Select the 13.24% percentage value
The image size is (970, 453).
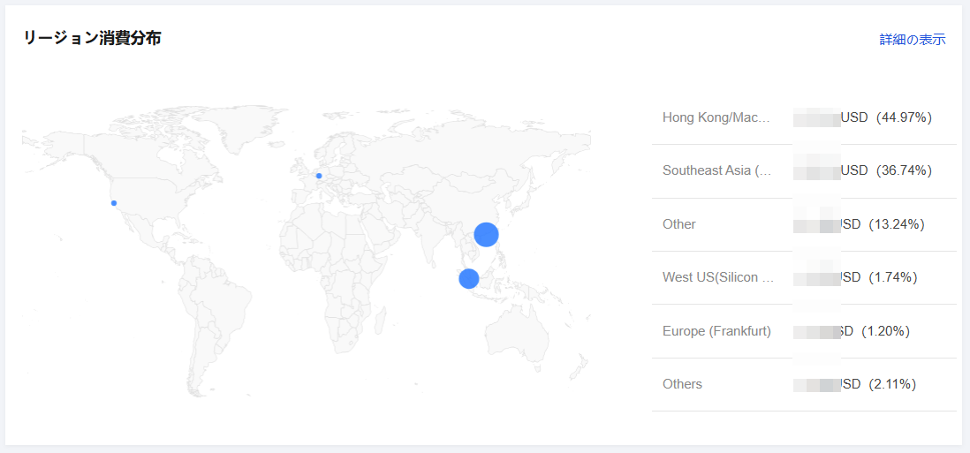pyautogui.click(x=897, y=224)
